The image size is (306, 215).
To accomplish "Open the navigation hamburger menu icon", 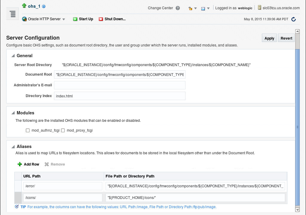I will [13, 14].
